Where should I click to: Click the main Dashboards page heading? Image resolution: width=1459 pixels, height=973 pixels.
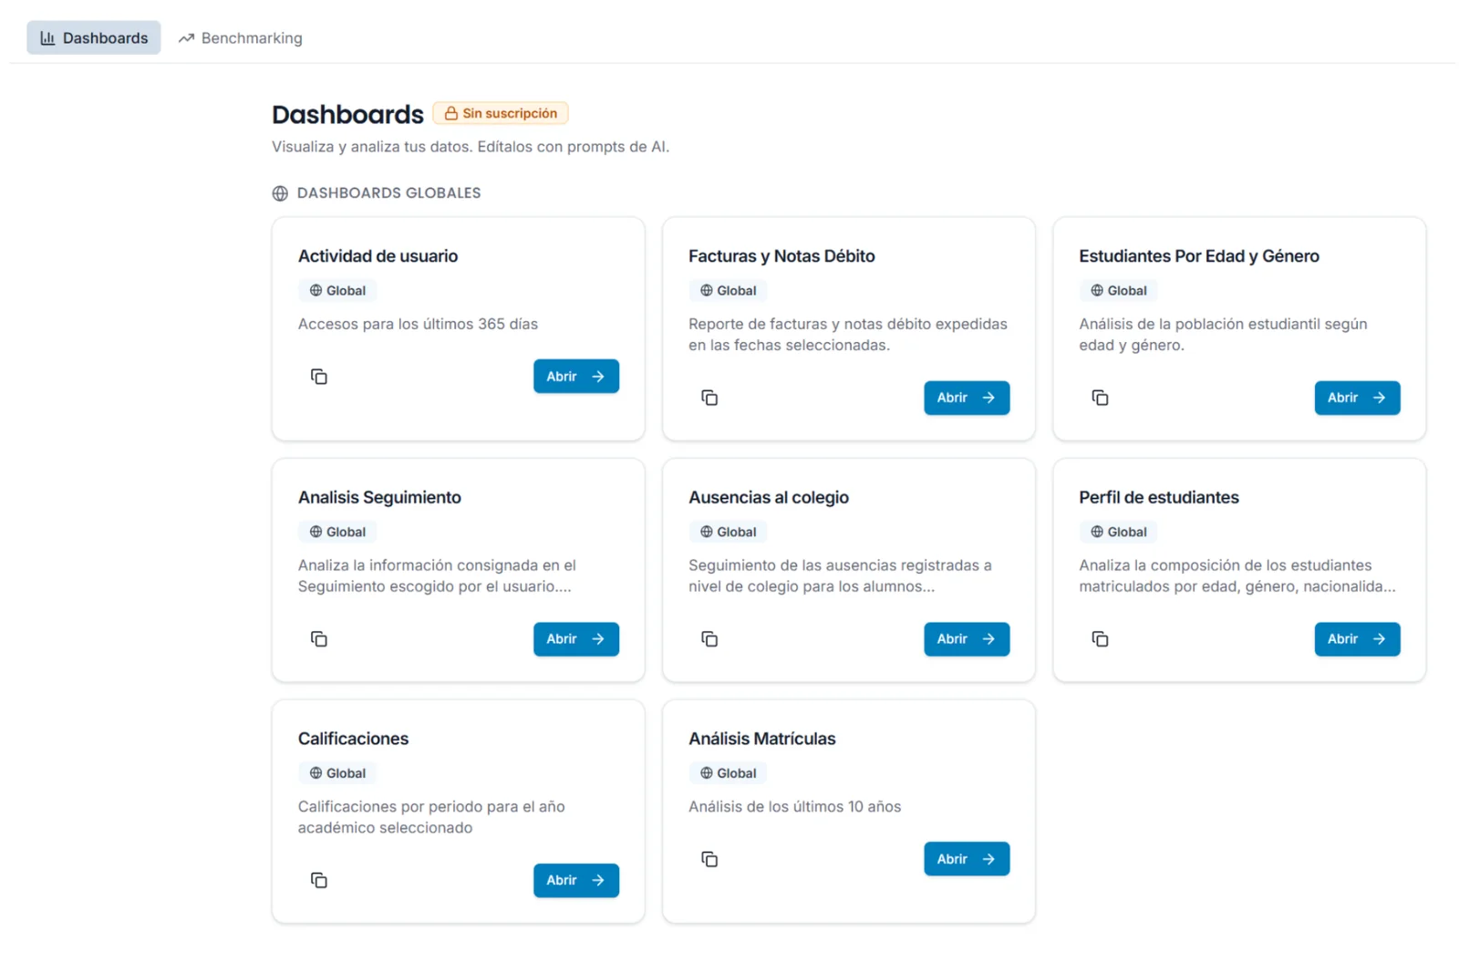tap(347, 114)
